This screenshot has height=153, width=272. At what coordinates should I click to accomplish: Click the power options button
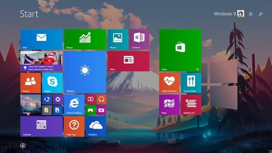250,14
